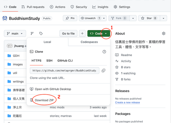171x123 pixels.
Task: Open clone help question mark icon
Action: (104, 52)
